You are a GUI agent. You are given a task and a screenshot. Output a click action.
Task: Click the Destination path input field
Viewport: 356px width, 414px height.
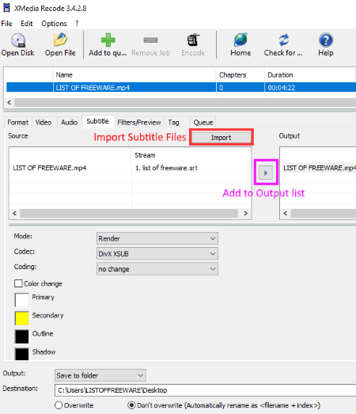pos(206,390)
